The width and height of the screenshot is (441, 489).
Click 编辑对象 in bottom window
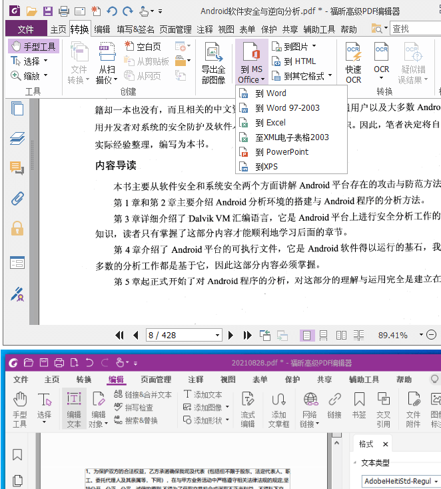99,409
